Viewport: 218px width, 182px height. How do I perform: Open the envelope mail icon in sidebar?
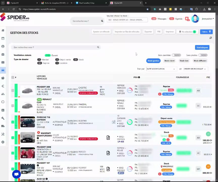(3, 62)
